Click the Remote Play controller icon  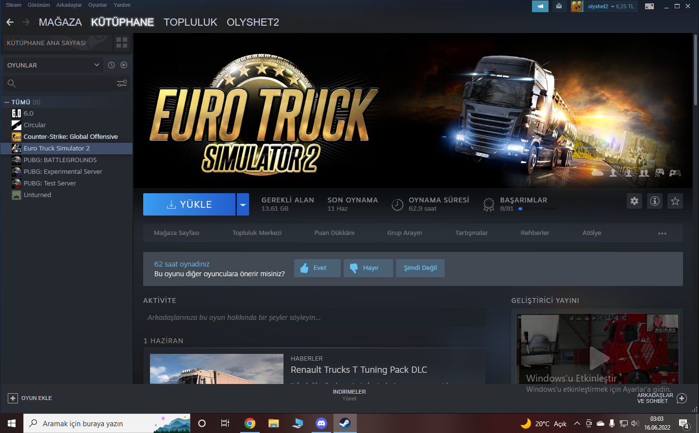pos(659,173)
